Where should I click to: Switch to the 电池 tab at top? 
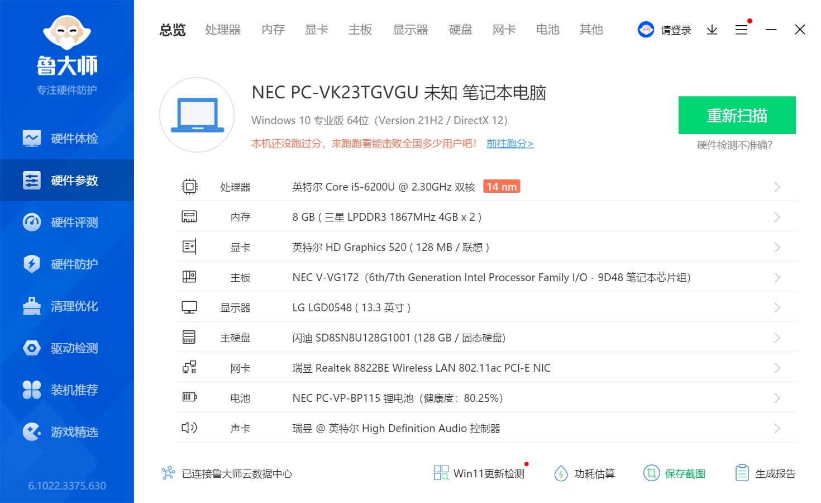(x=548, y=30)
